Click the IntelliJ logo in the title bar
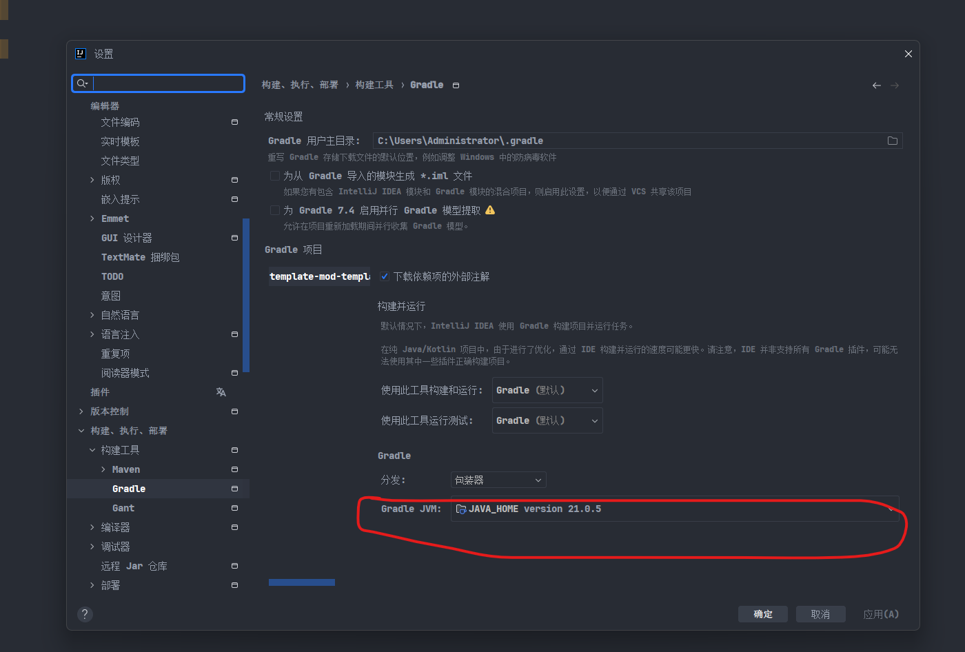The width and height of the screenshot is (965, 652). click(81, 54)
